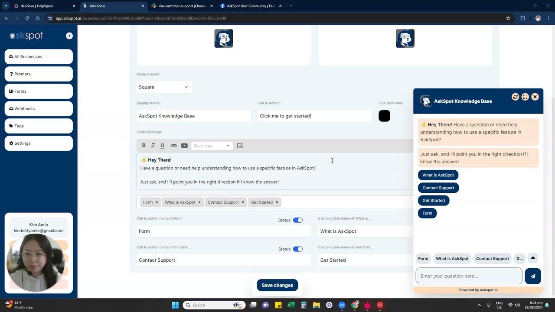Go to browser home page
The image size is (555, 312).
point(37,18)
